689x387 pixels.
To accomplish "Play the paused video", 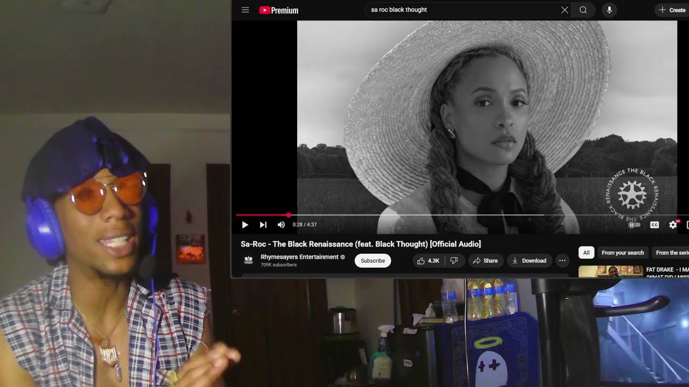I will (245, 225).
